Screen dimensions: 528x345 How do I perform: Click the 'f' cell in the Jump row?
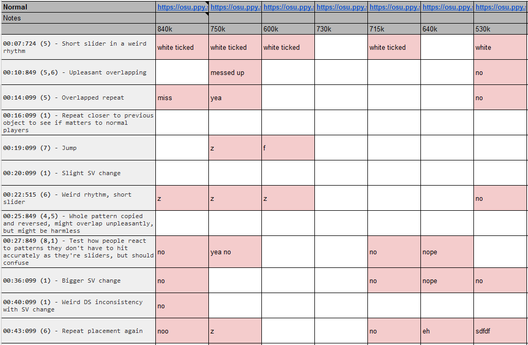click(x=288, y=148)
